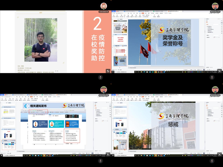This screenshot has height=167, width=223.
Task: Open new document tab plus in 奖学金及荣誉称号 window
Action: (183, 11)
